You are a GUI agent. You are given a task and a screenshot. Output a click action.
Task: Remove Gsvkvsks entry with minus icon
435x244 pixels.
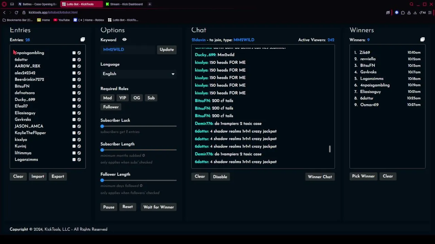tap(74, 120)
